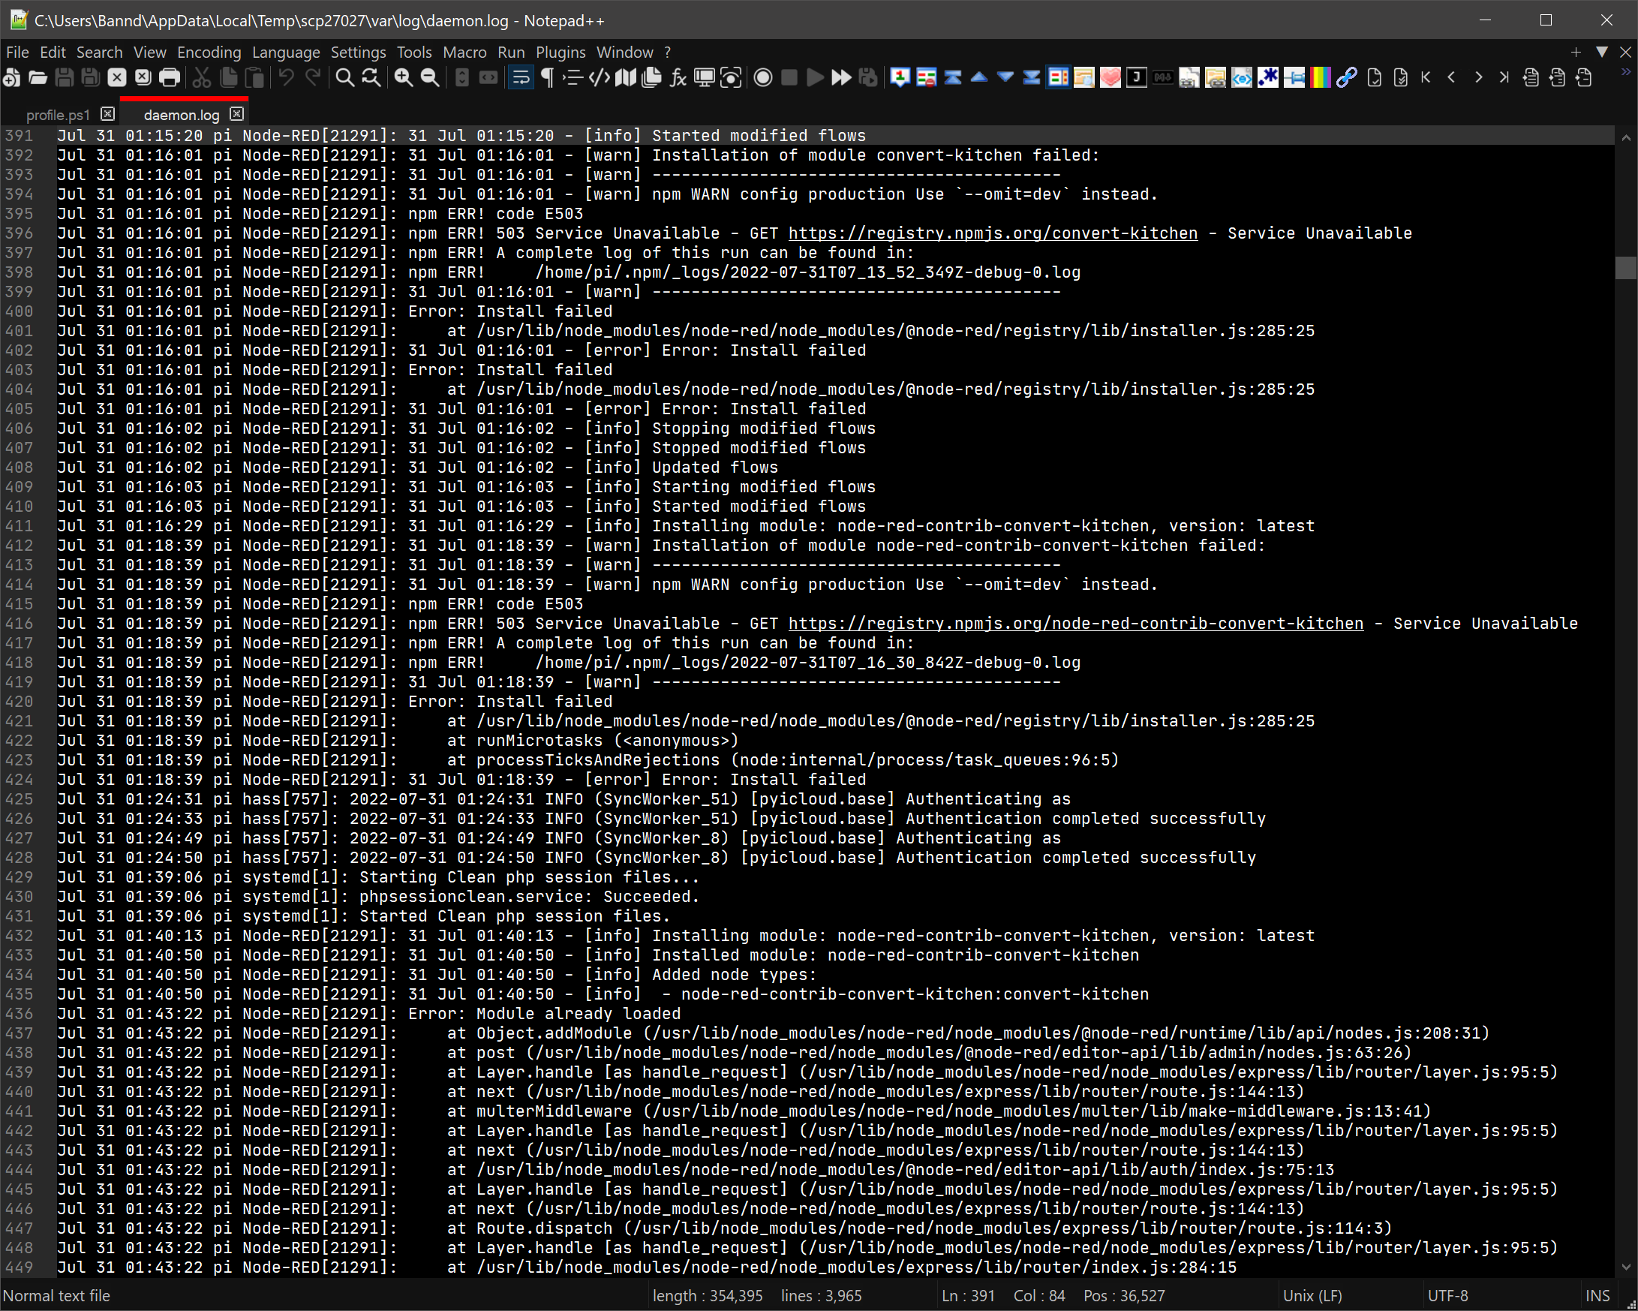The image size is (1638, 1311).
Task: Open the node-red-contrib-convert-kitchen registry link
Action: pyautogui.click(x=1075, y=624)
